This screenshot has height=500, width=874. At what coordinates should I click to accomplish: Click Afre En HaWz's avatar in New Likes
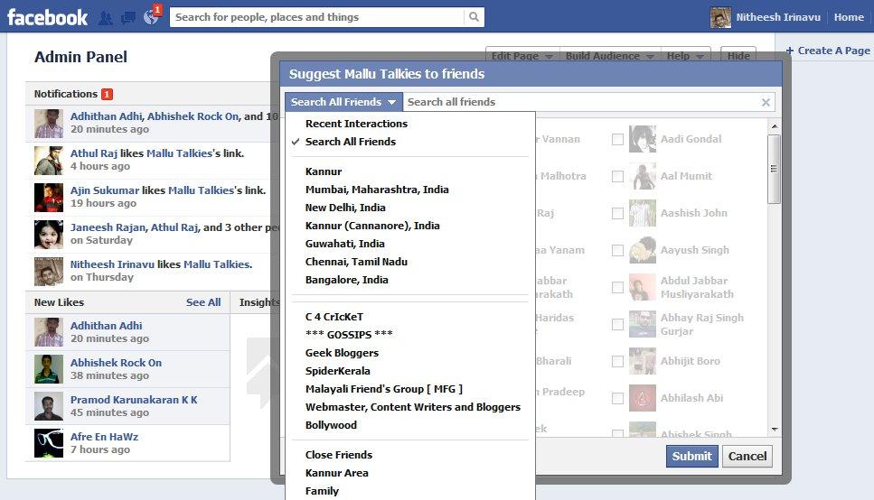[x=49, y=443]
